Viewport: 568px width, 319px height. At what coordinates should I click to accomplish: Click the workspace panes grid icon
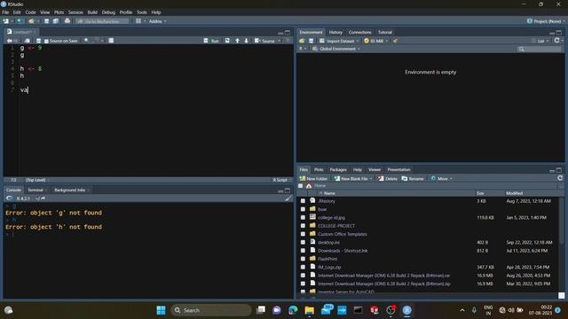(x=138, y=21)
